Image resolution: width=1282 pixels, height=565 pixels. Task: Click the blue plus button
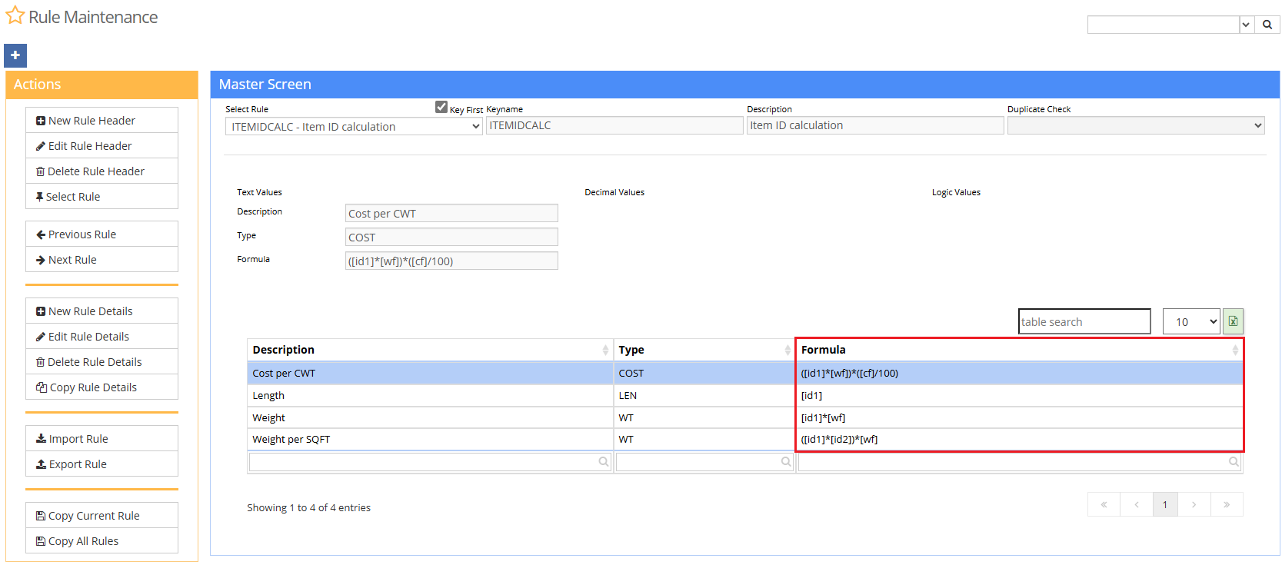[15, 55]
